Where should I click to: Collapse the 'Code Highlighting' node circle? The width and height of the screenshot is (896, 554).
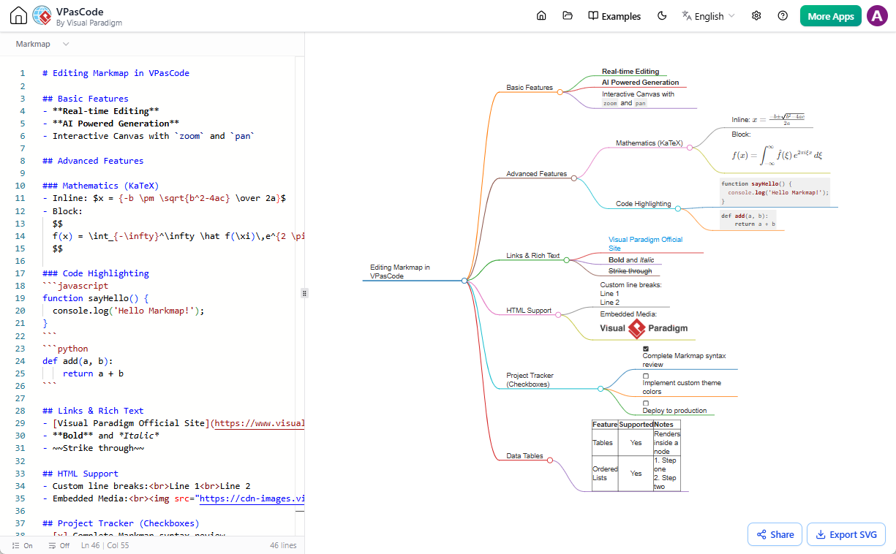[677, 208]
